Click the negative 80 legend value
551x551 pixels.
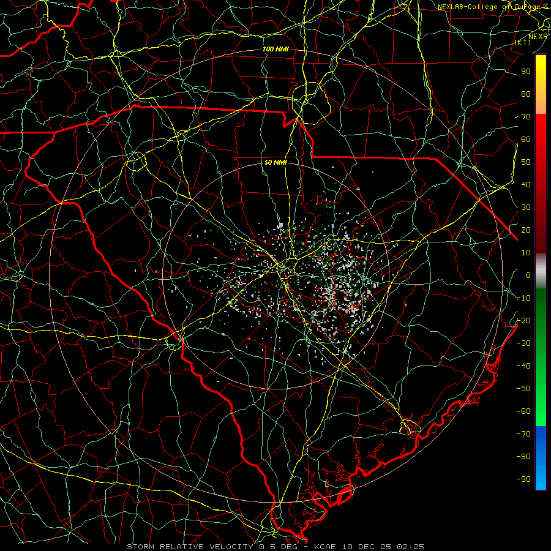523,457
